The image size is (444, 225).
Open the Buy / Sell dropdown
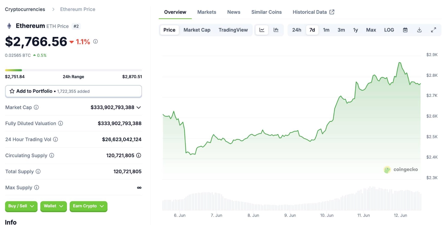pyautogui.click(x=21, y=206)
